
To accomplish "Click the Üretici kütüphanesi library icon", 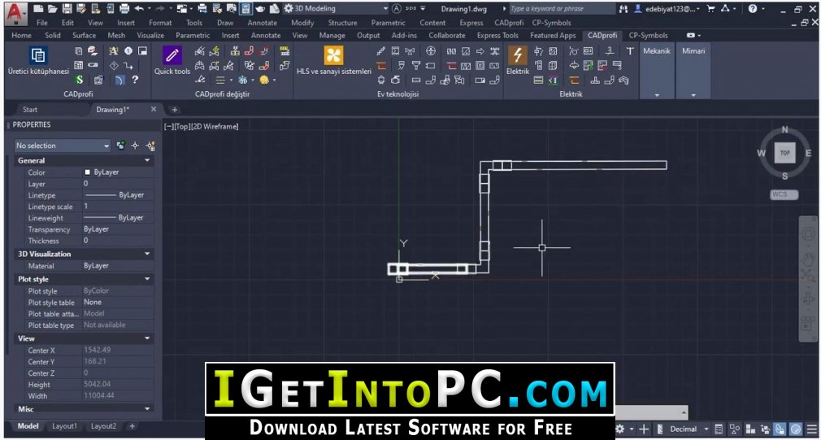I will pyautogui.click(x=39, y=55).
